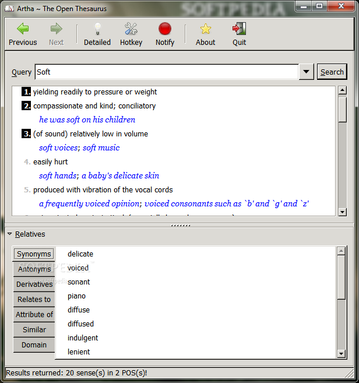This screenshot has width=359, height=383.
Task: Select synonym 'lenient'
Action: pyautogui.click(x=79, y=352)
